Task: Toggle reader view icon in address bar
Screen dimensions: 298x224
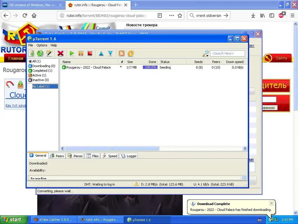Action: pos(160,16)
